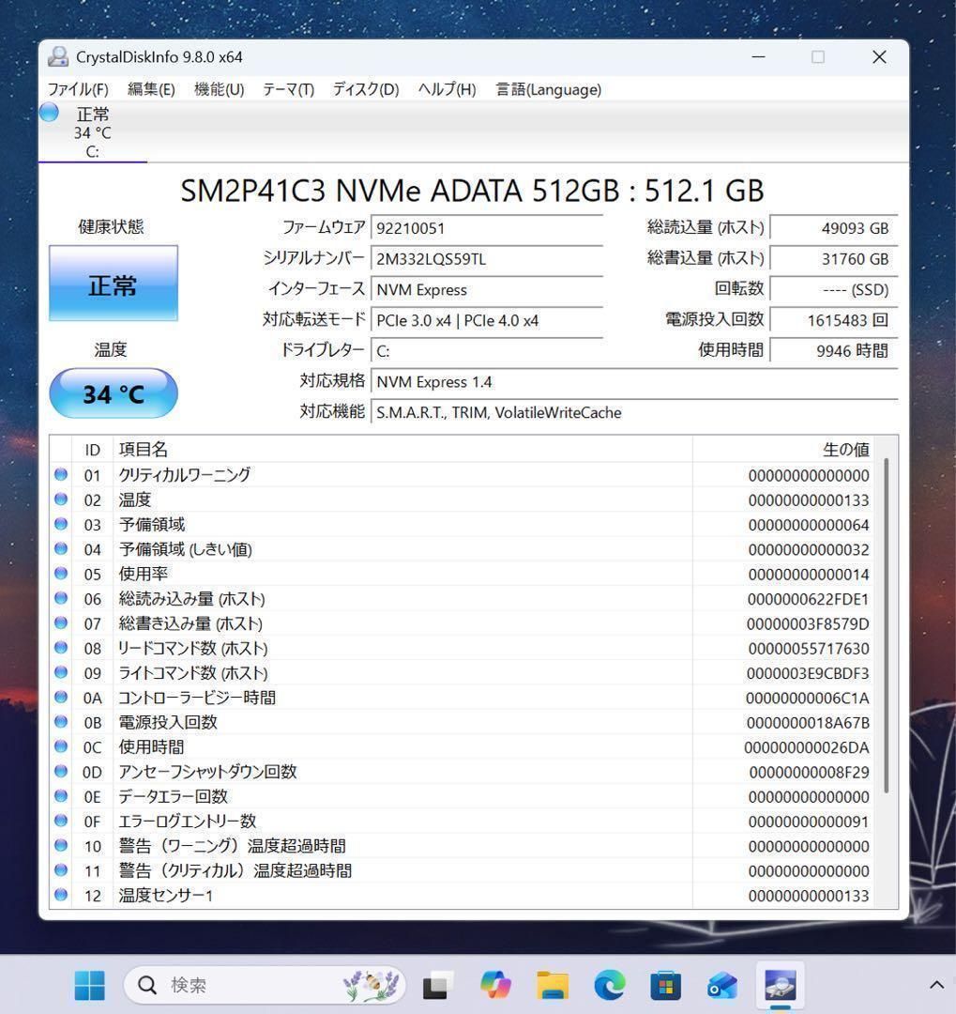
Task: Click status dot of row 06 総読み込み量
Action: point(61,598)
